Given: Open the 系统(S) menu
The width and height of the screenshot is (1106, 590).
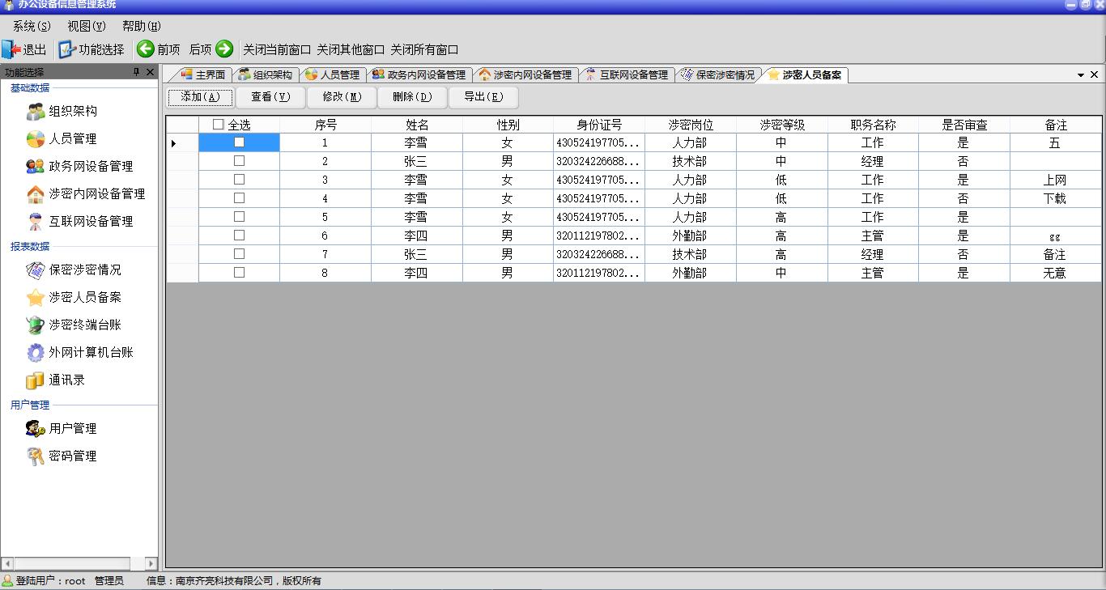Looking at the screenshot, I should point(32,26).
